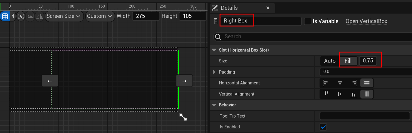Select the green-outlined Right Box widget
The width and height of the screenshot is (412, 133).
[114, 79]
